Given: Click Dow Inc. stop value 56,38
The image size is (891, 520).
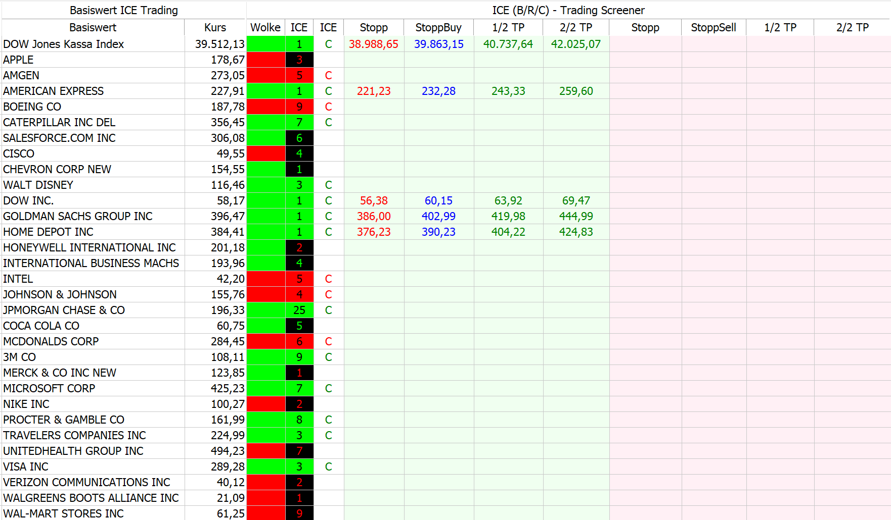Looking at the screenshot, I should pos(374,200).
